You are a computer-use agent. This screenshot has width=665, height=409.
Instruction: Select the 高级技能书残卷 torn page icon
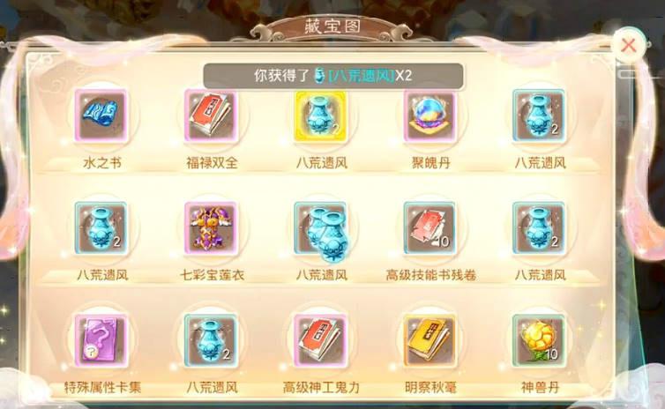tap(430, 228)
